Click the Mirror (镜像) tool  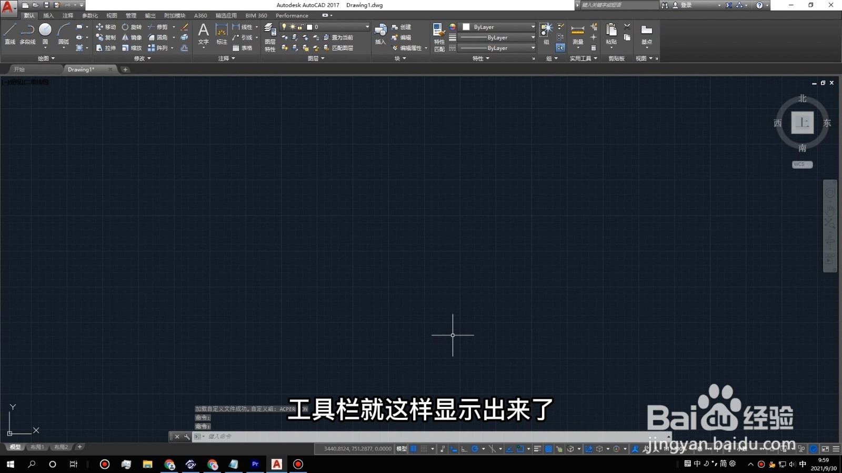click(x=132, y=37)
